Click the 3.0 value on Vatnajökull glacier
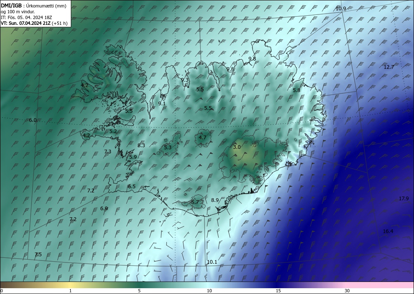The image size is (414, 294). click(x=237, y=147)
